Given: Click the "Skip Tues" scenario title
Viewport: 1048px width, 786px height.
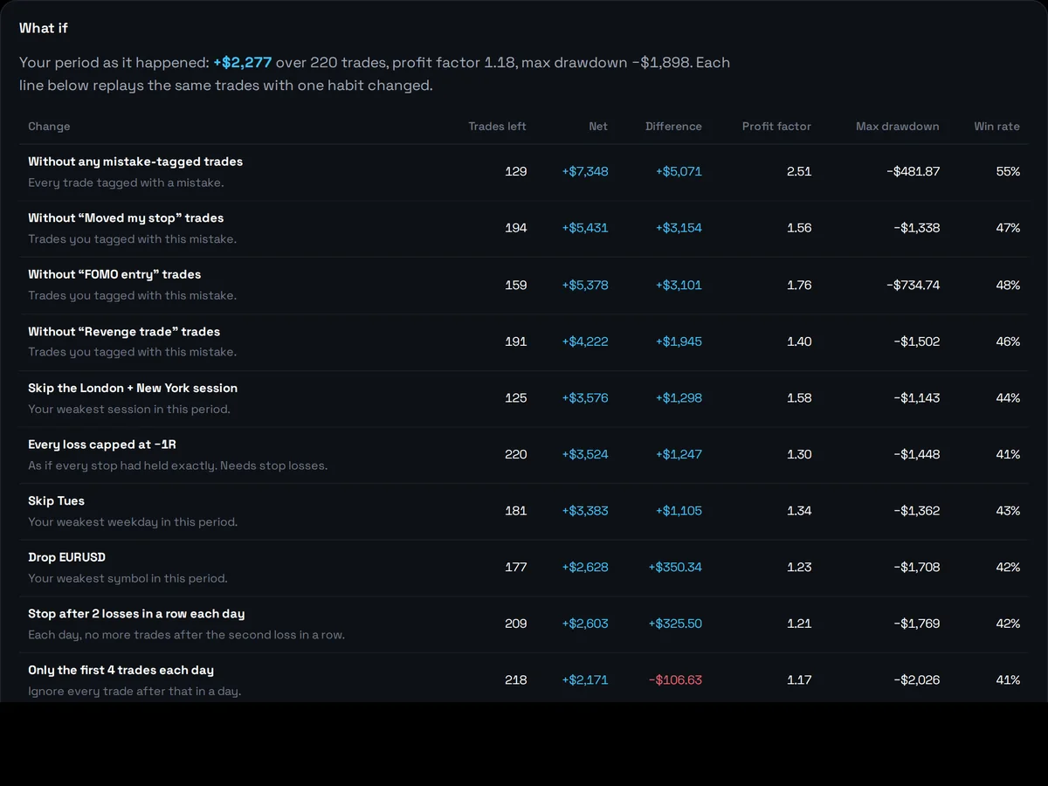Looking at the screenshot, I should click(56, 500).
